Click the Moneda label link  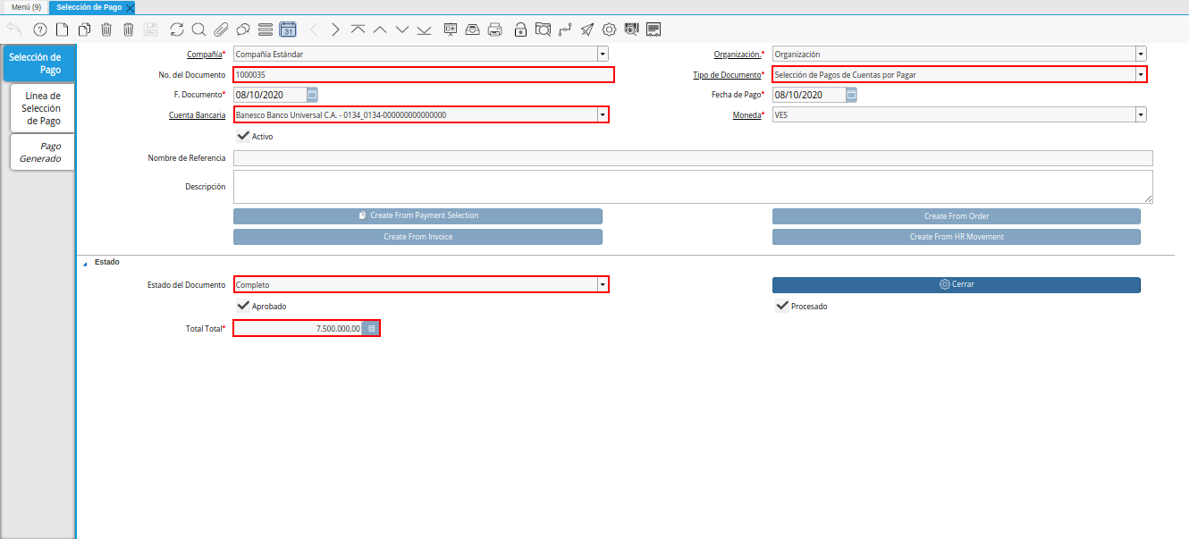tap(745, 114)
